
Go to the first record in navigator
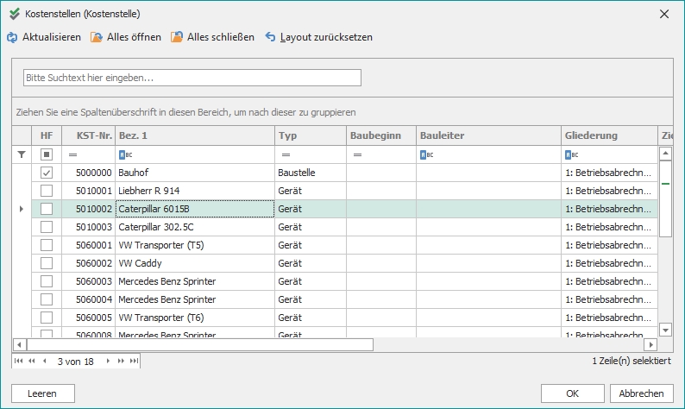(x=19, y=361)
